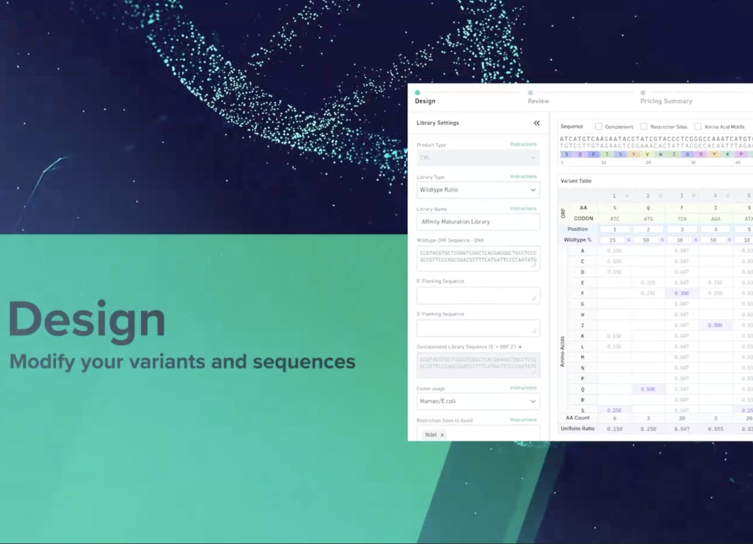This screenshot has width=753, height=544.
Task: Remove variant column 1 with its X icon
Action: (x=626, y=195)
